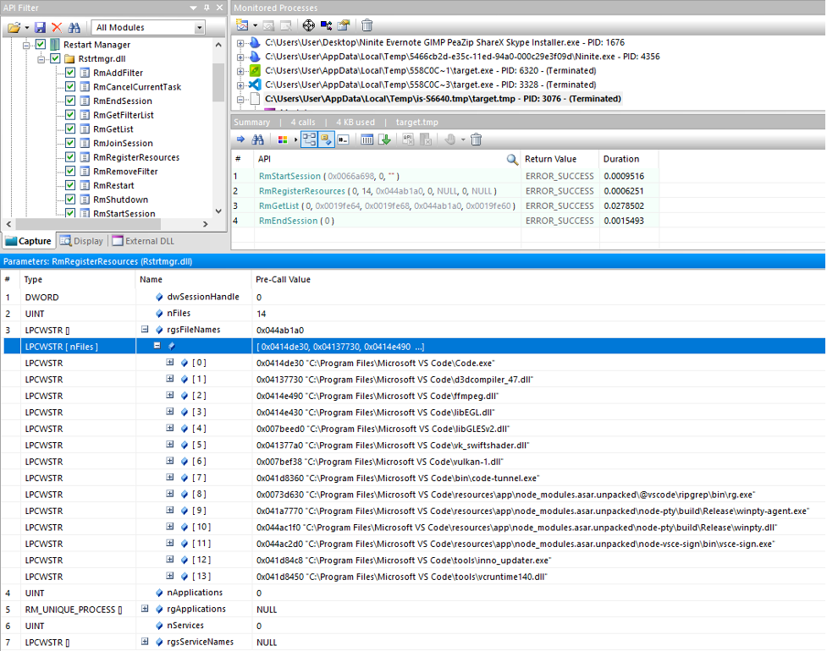Open the API Filter panel menu arrow
Screen dimensions: 827x651
coord(194,8)
